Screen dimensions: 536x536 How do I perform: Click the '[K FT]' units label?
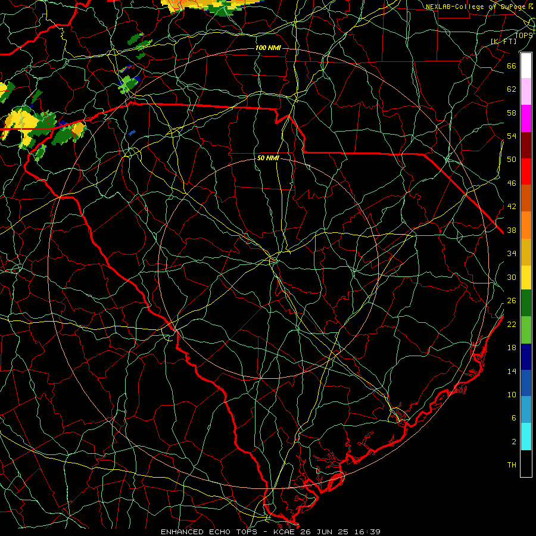(x=503, y=42)
